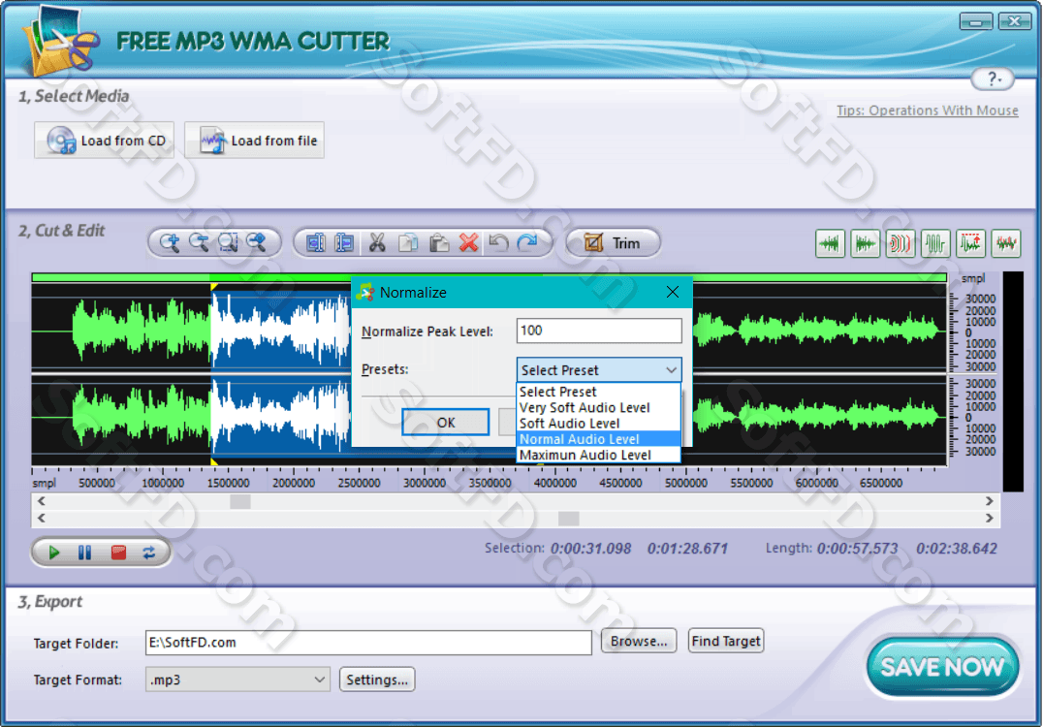Click the 5000000 mark on sample ruler
Screen dimensions: 1043x727
[685, 483]
